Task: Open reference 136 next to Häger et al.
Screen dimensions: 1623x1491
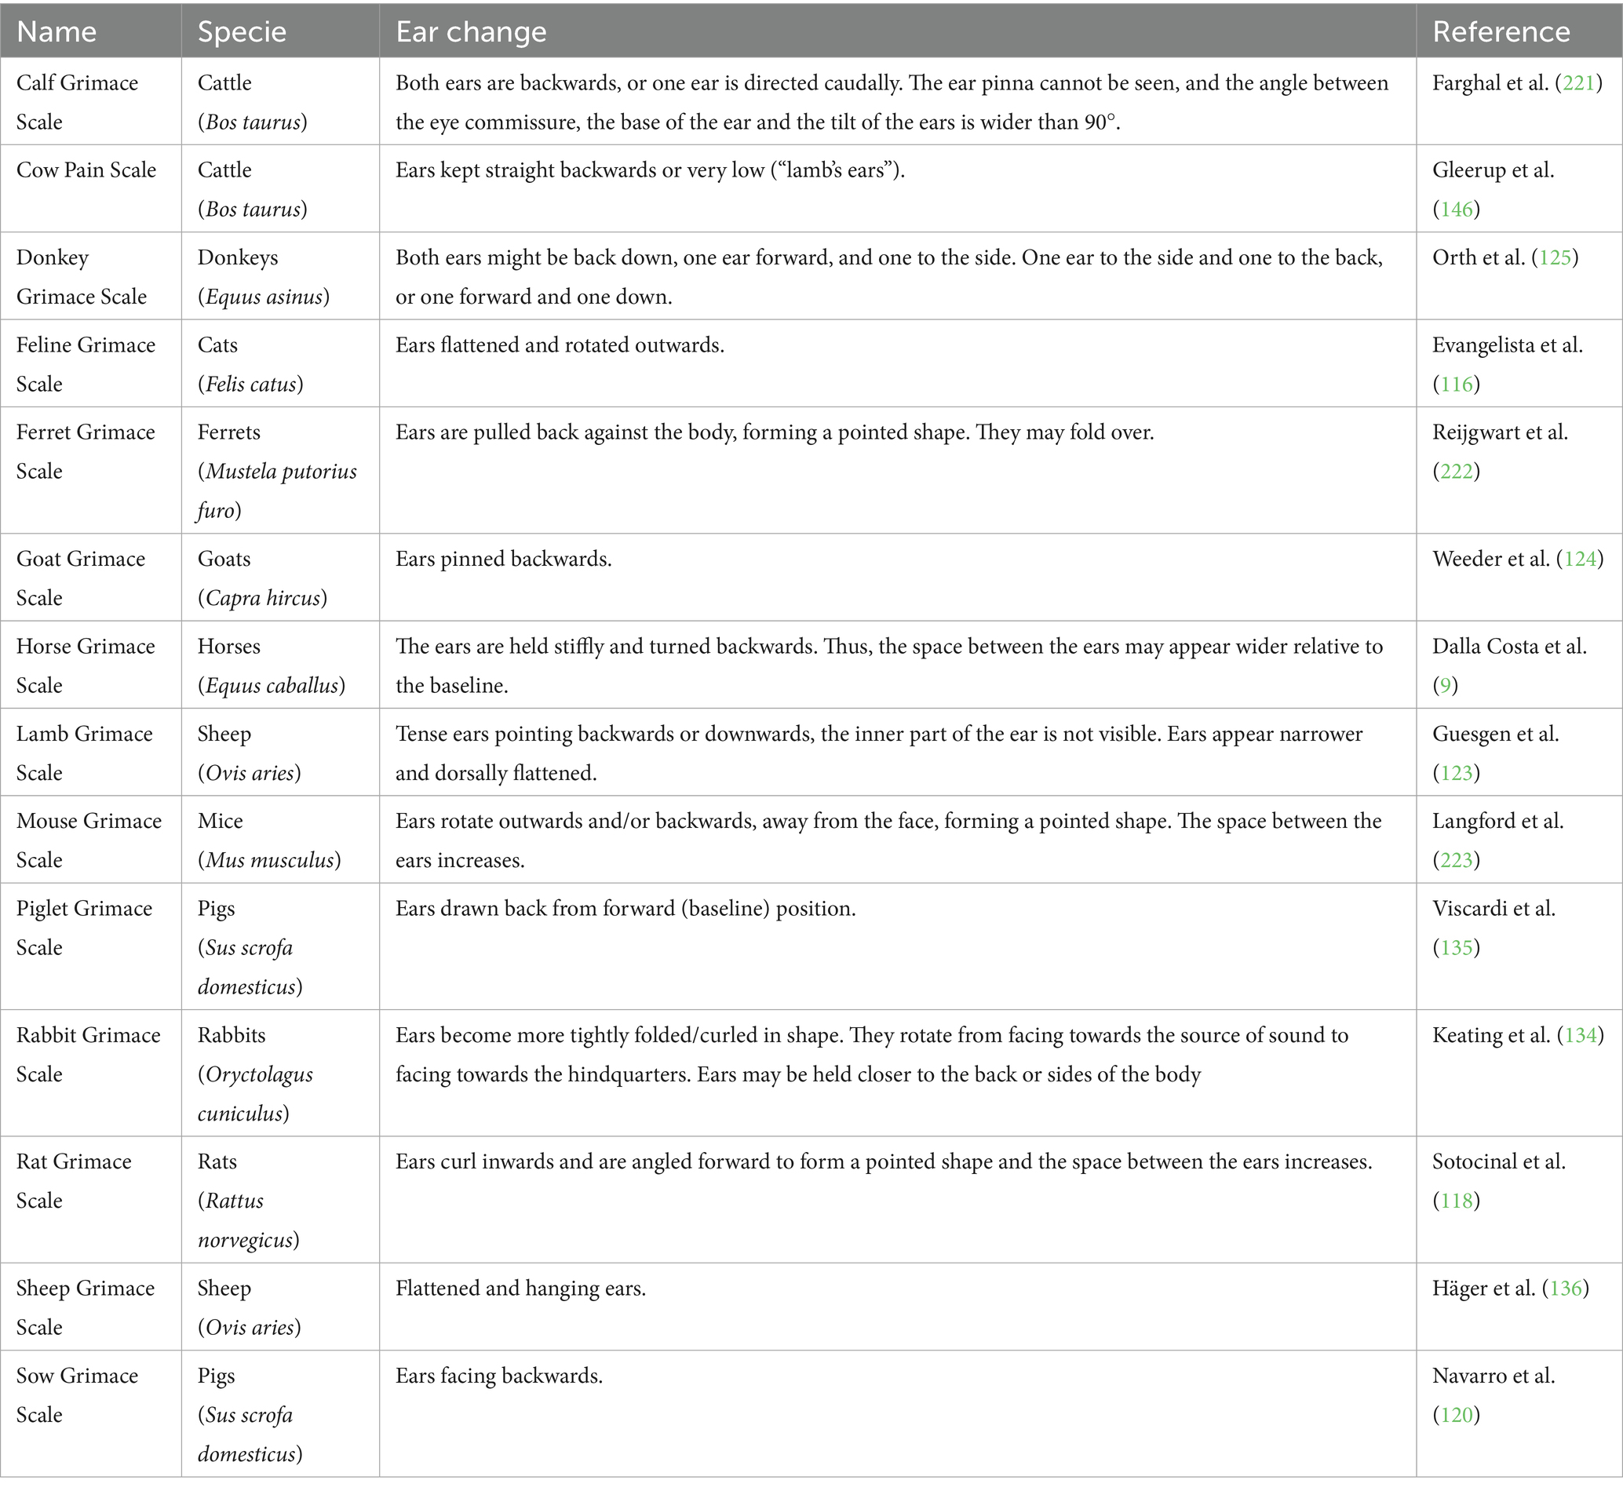Action: pyautogui.click(x=1566, y=1289)
